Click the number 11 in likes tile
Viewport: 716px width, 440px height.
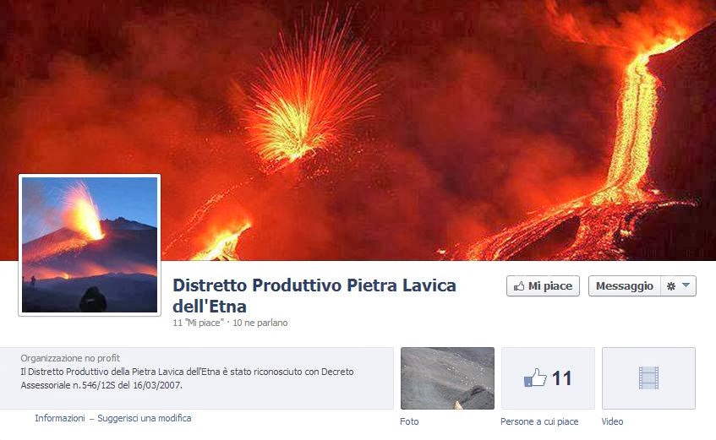[561, 378]
